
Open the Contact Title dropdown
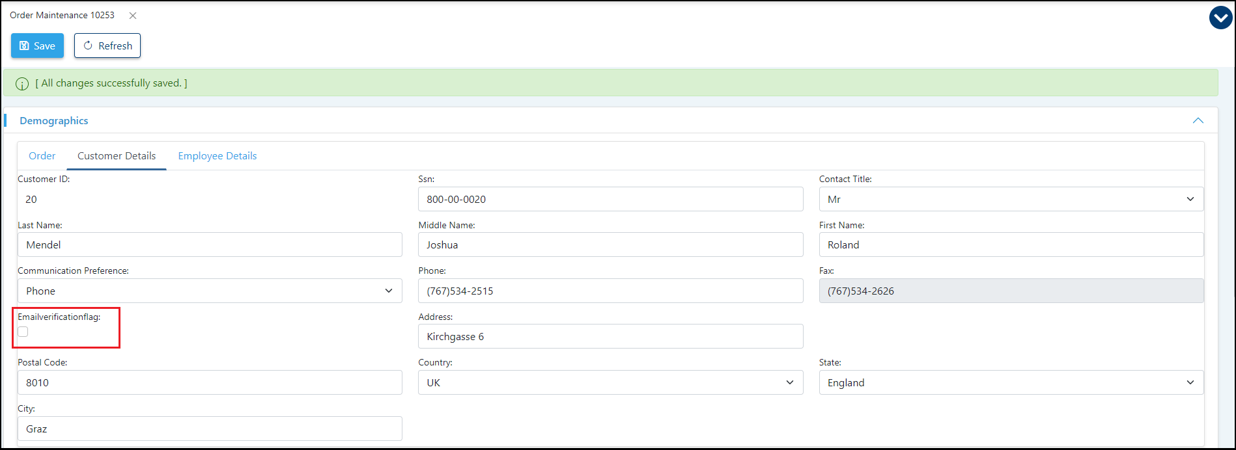pos(1011,199)
